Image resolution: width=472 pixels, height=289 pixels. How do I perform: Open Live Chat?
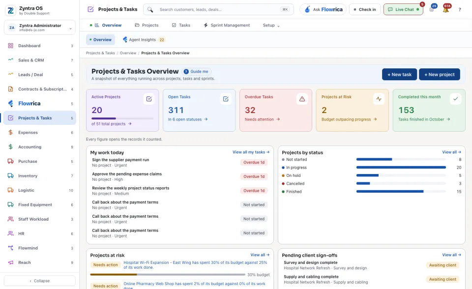[x=403, y=10]
